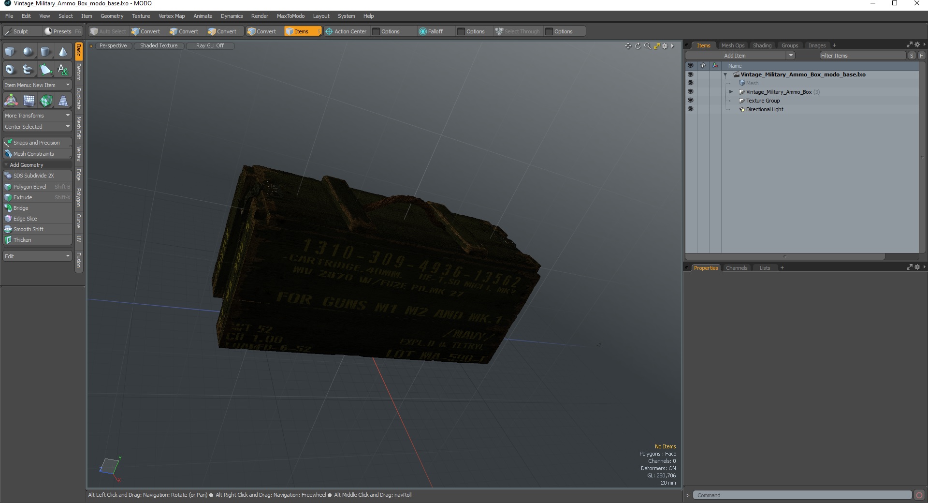Screen dimensions: 928x503
Task: Open Items panel settings gear
Action: pos(917,45)
